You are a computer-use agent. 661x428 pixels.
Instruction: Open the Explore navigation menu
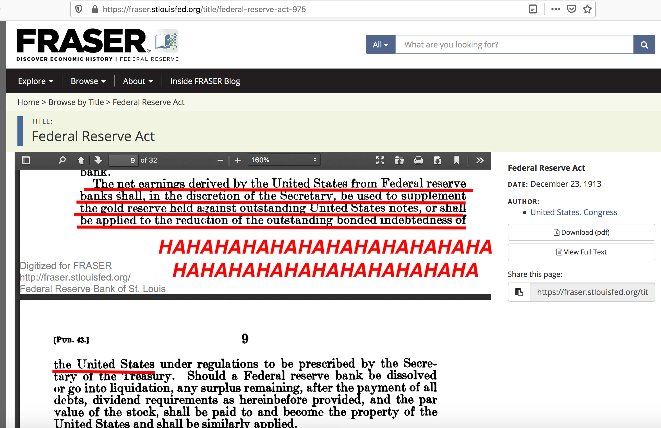point(35,81)
